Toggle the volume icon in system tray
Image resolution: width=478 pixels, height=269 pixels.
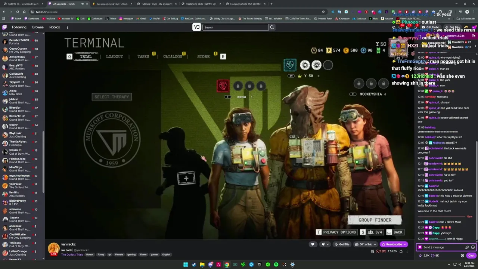459,265
